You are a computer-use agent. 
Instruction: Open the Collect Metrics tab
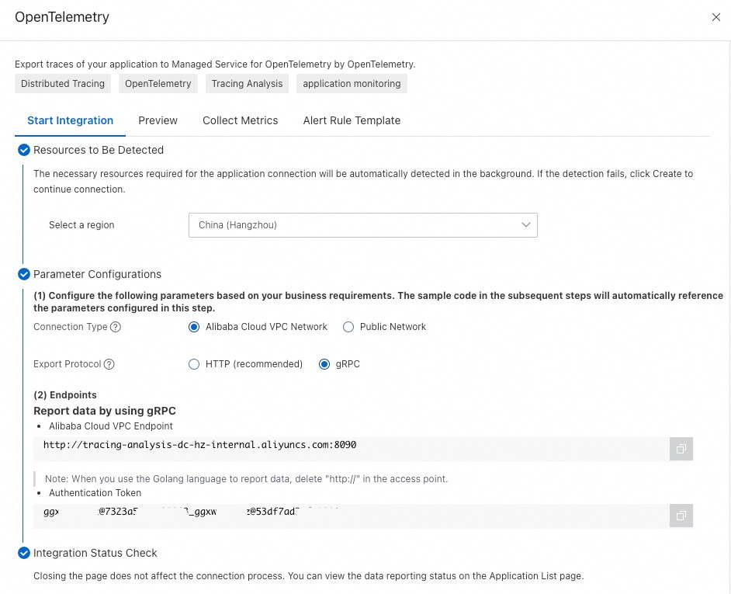tap(240, 120)
